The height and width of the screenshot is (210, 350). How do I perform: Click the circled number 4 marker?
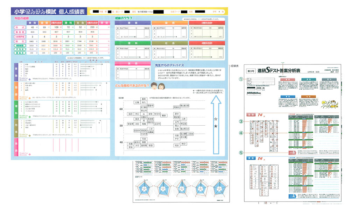click(x=241, y=133)
